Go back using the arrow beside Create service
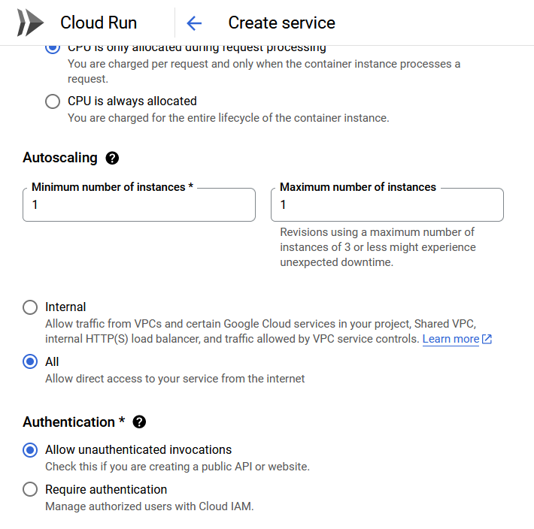Screen dimensions: 534x529 coord(194,23)
